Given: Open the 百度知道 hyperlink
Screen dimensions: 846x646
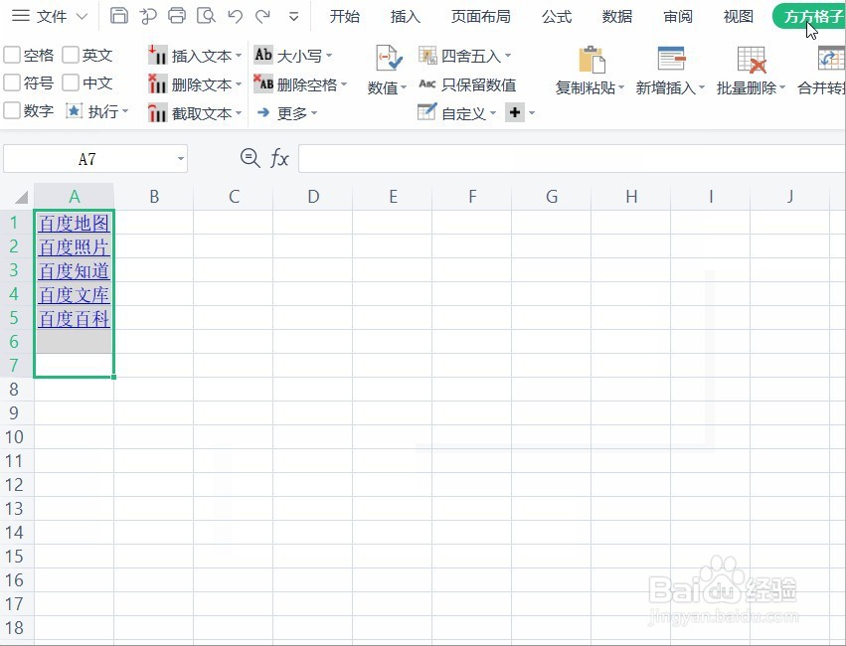Looking at the screenshot, I should click(x=74, y=270).
